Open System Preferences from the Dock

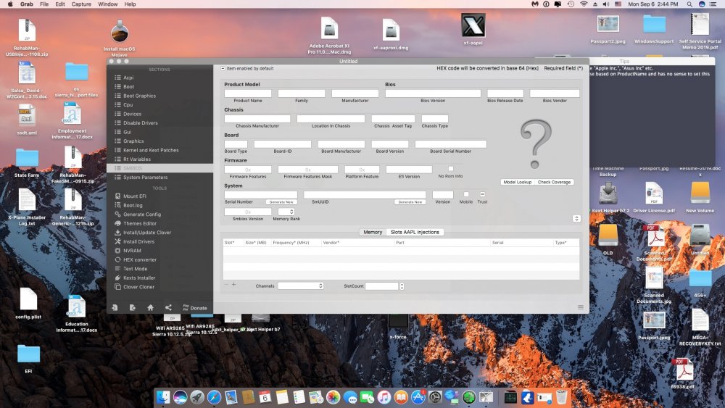point(434,397)
